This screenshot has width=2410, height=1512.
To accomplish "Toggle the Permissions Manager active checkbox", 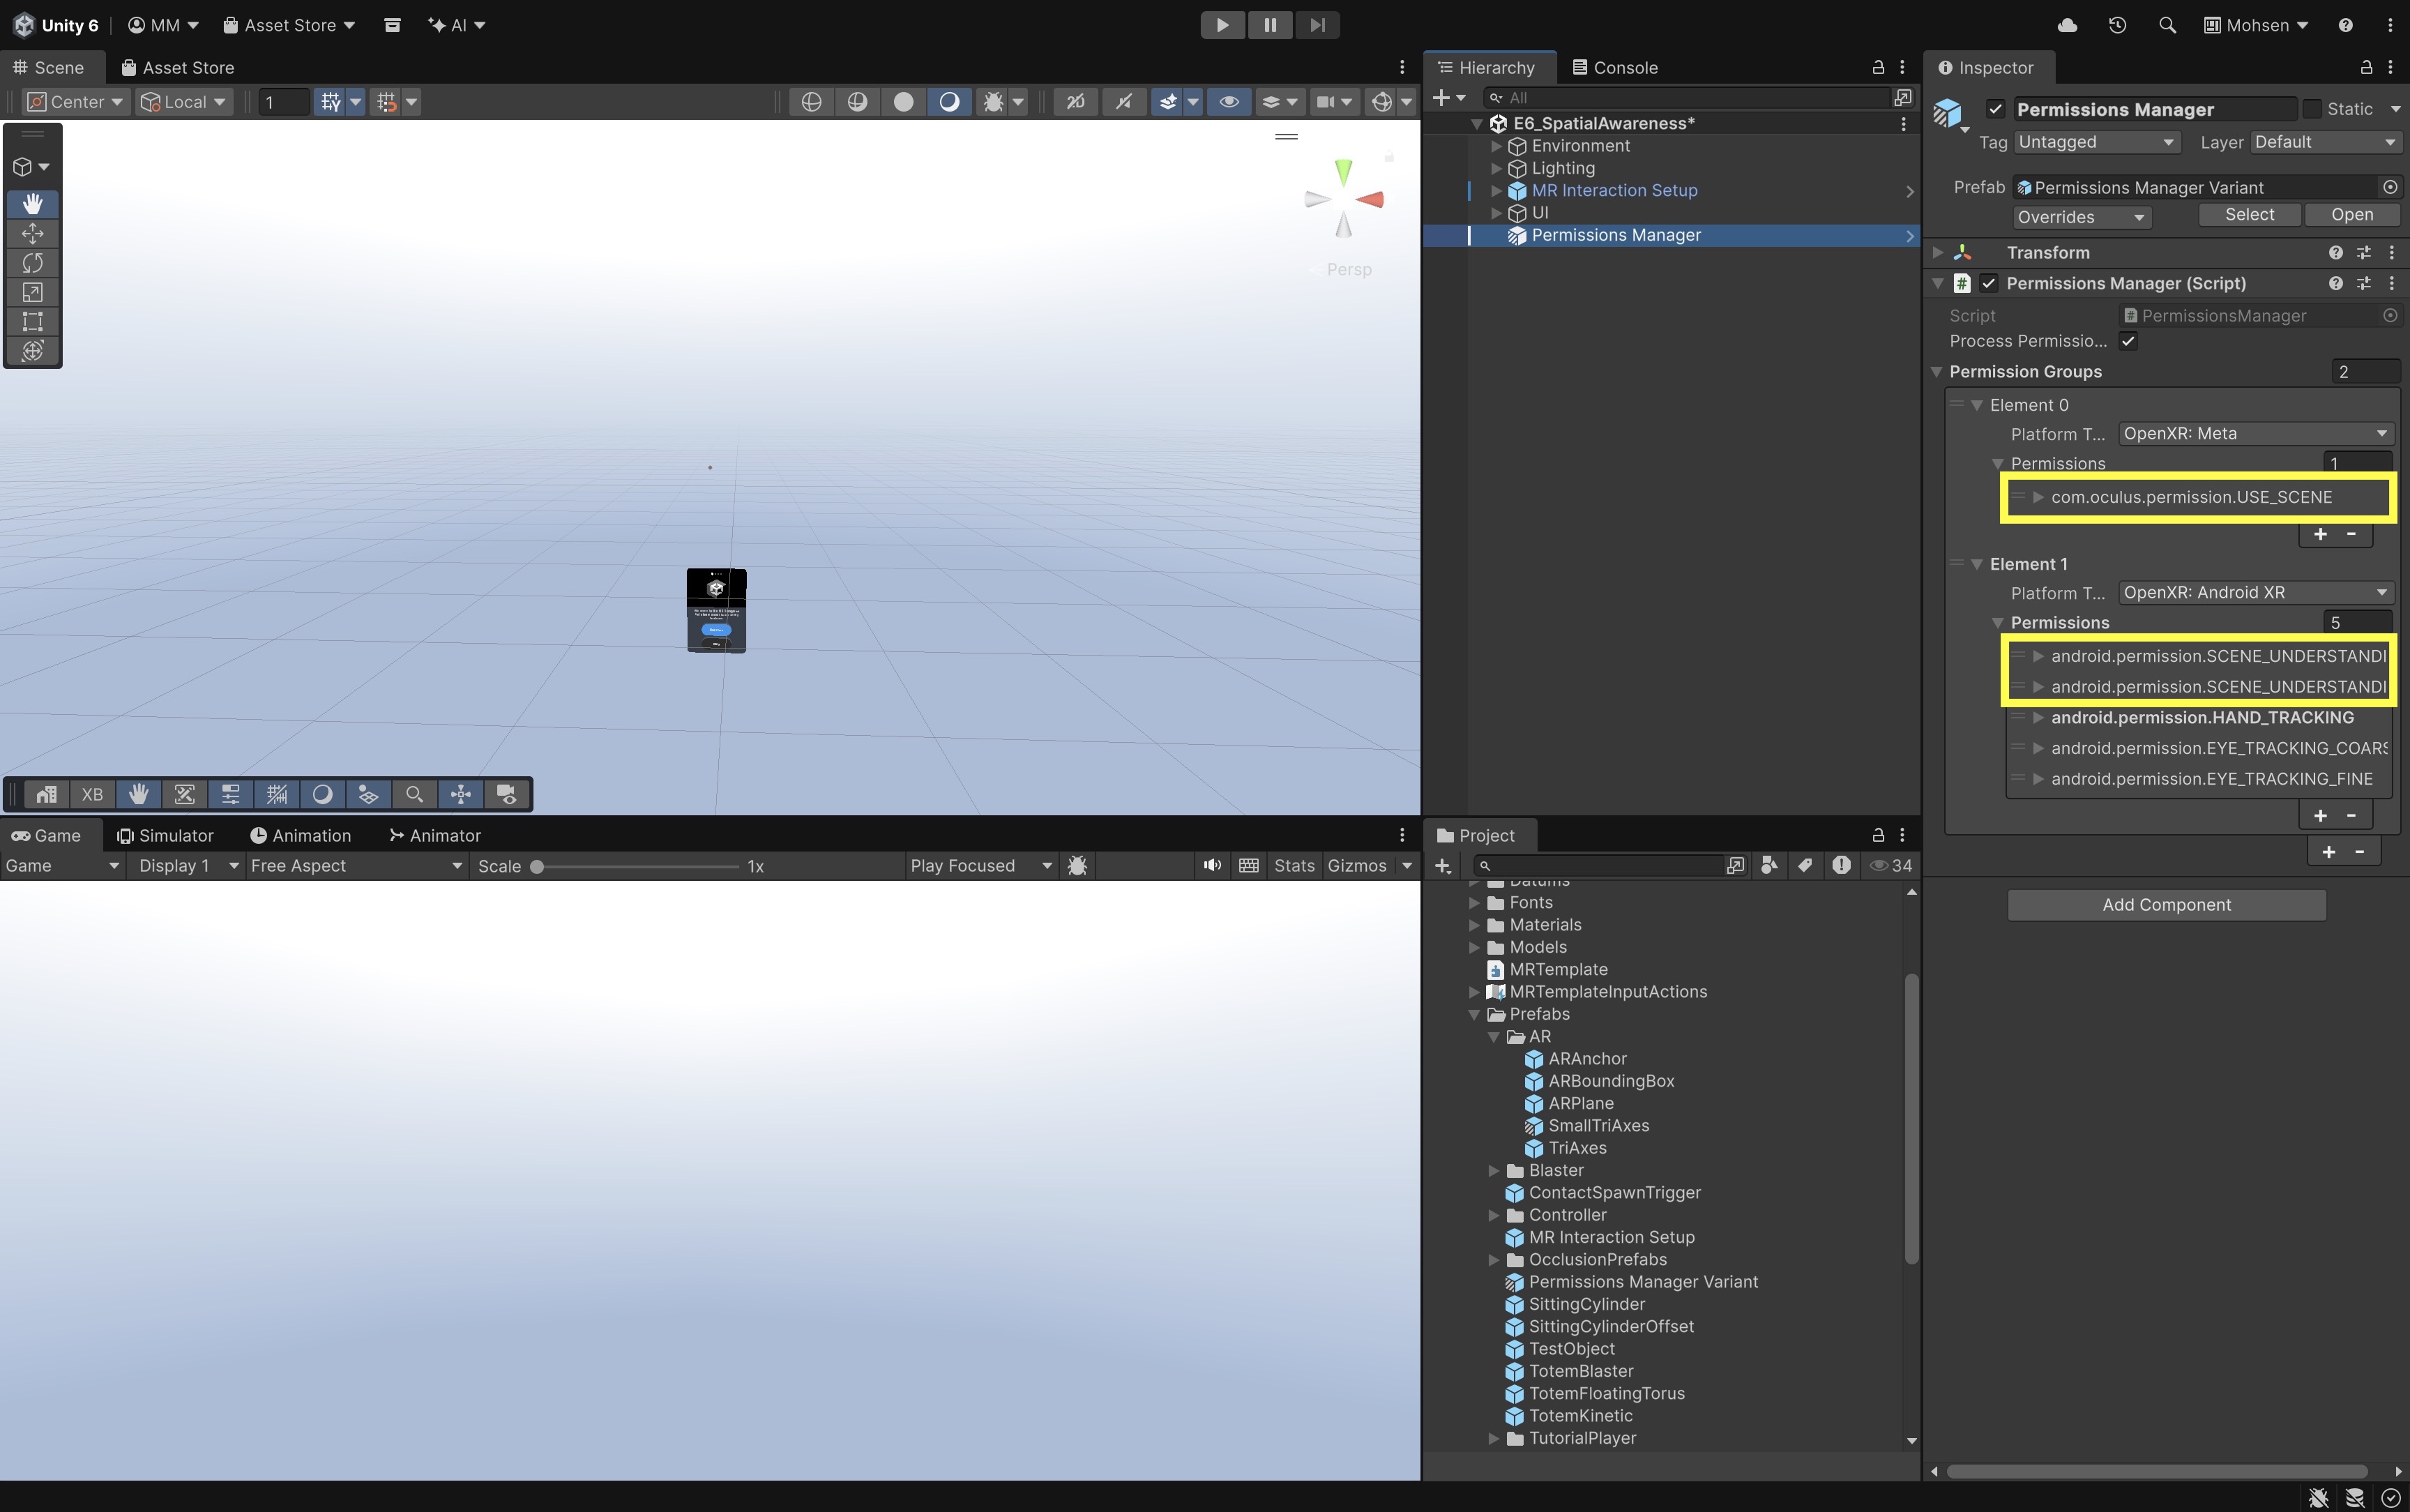I will (1995, 109).
